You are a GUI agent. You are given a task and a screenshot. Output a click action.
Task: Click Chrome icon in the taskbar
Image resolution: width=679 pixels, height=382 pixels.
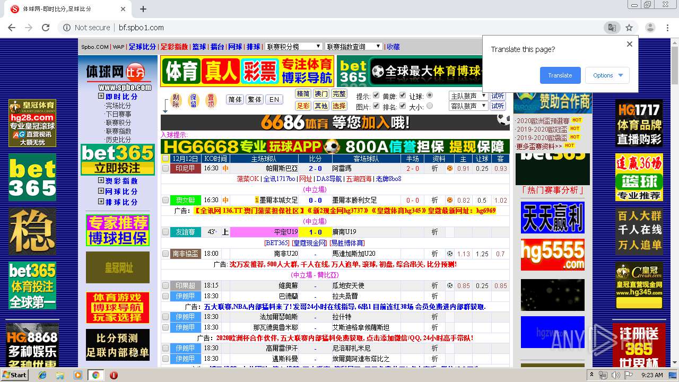(96, 375)
